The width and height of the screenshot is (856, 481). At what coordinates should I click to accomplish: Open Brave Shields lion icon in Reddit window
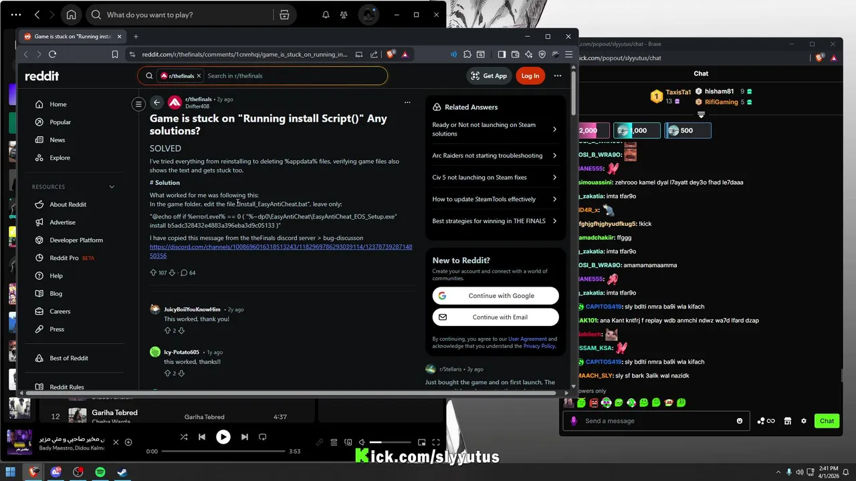(391, 54)
